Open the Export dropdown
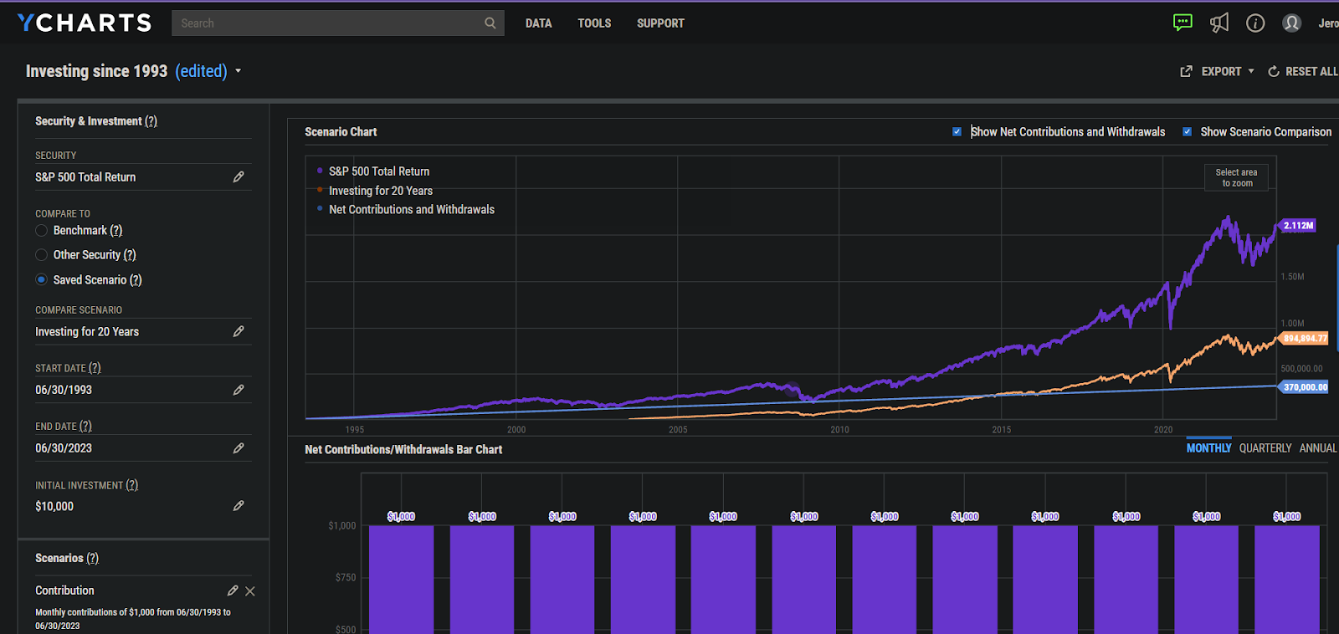 click(x=1218, y=71)
